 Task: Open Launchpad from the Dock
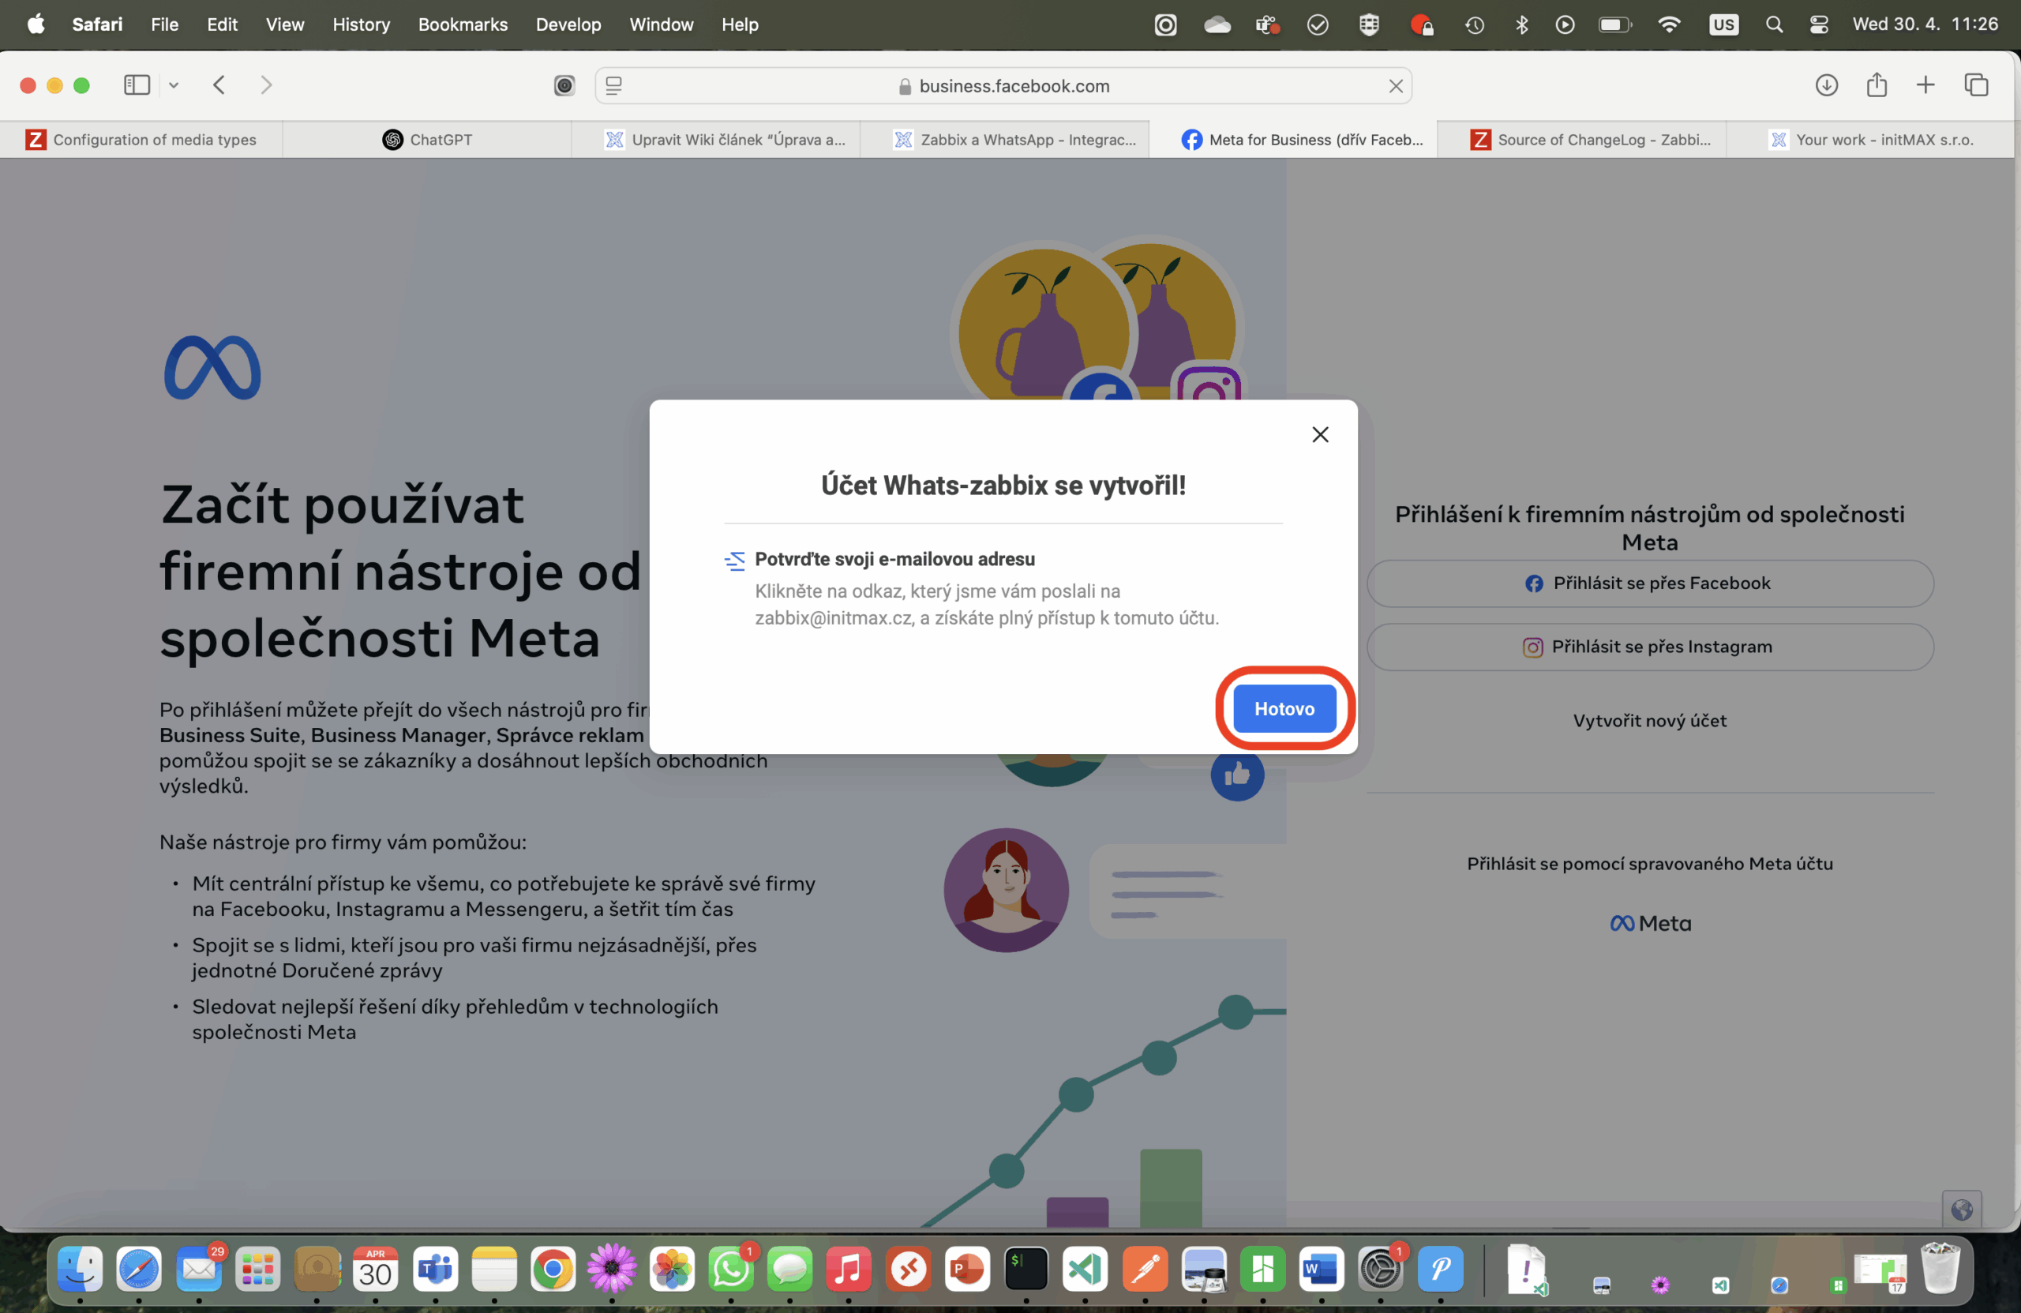[x=257, y=1269]
